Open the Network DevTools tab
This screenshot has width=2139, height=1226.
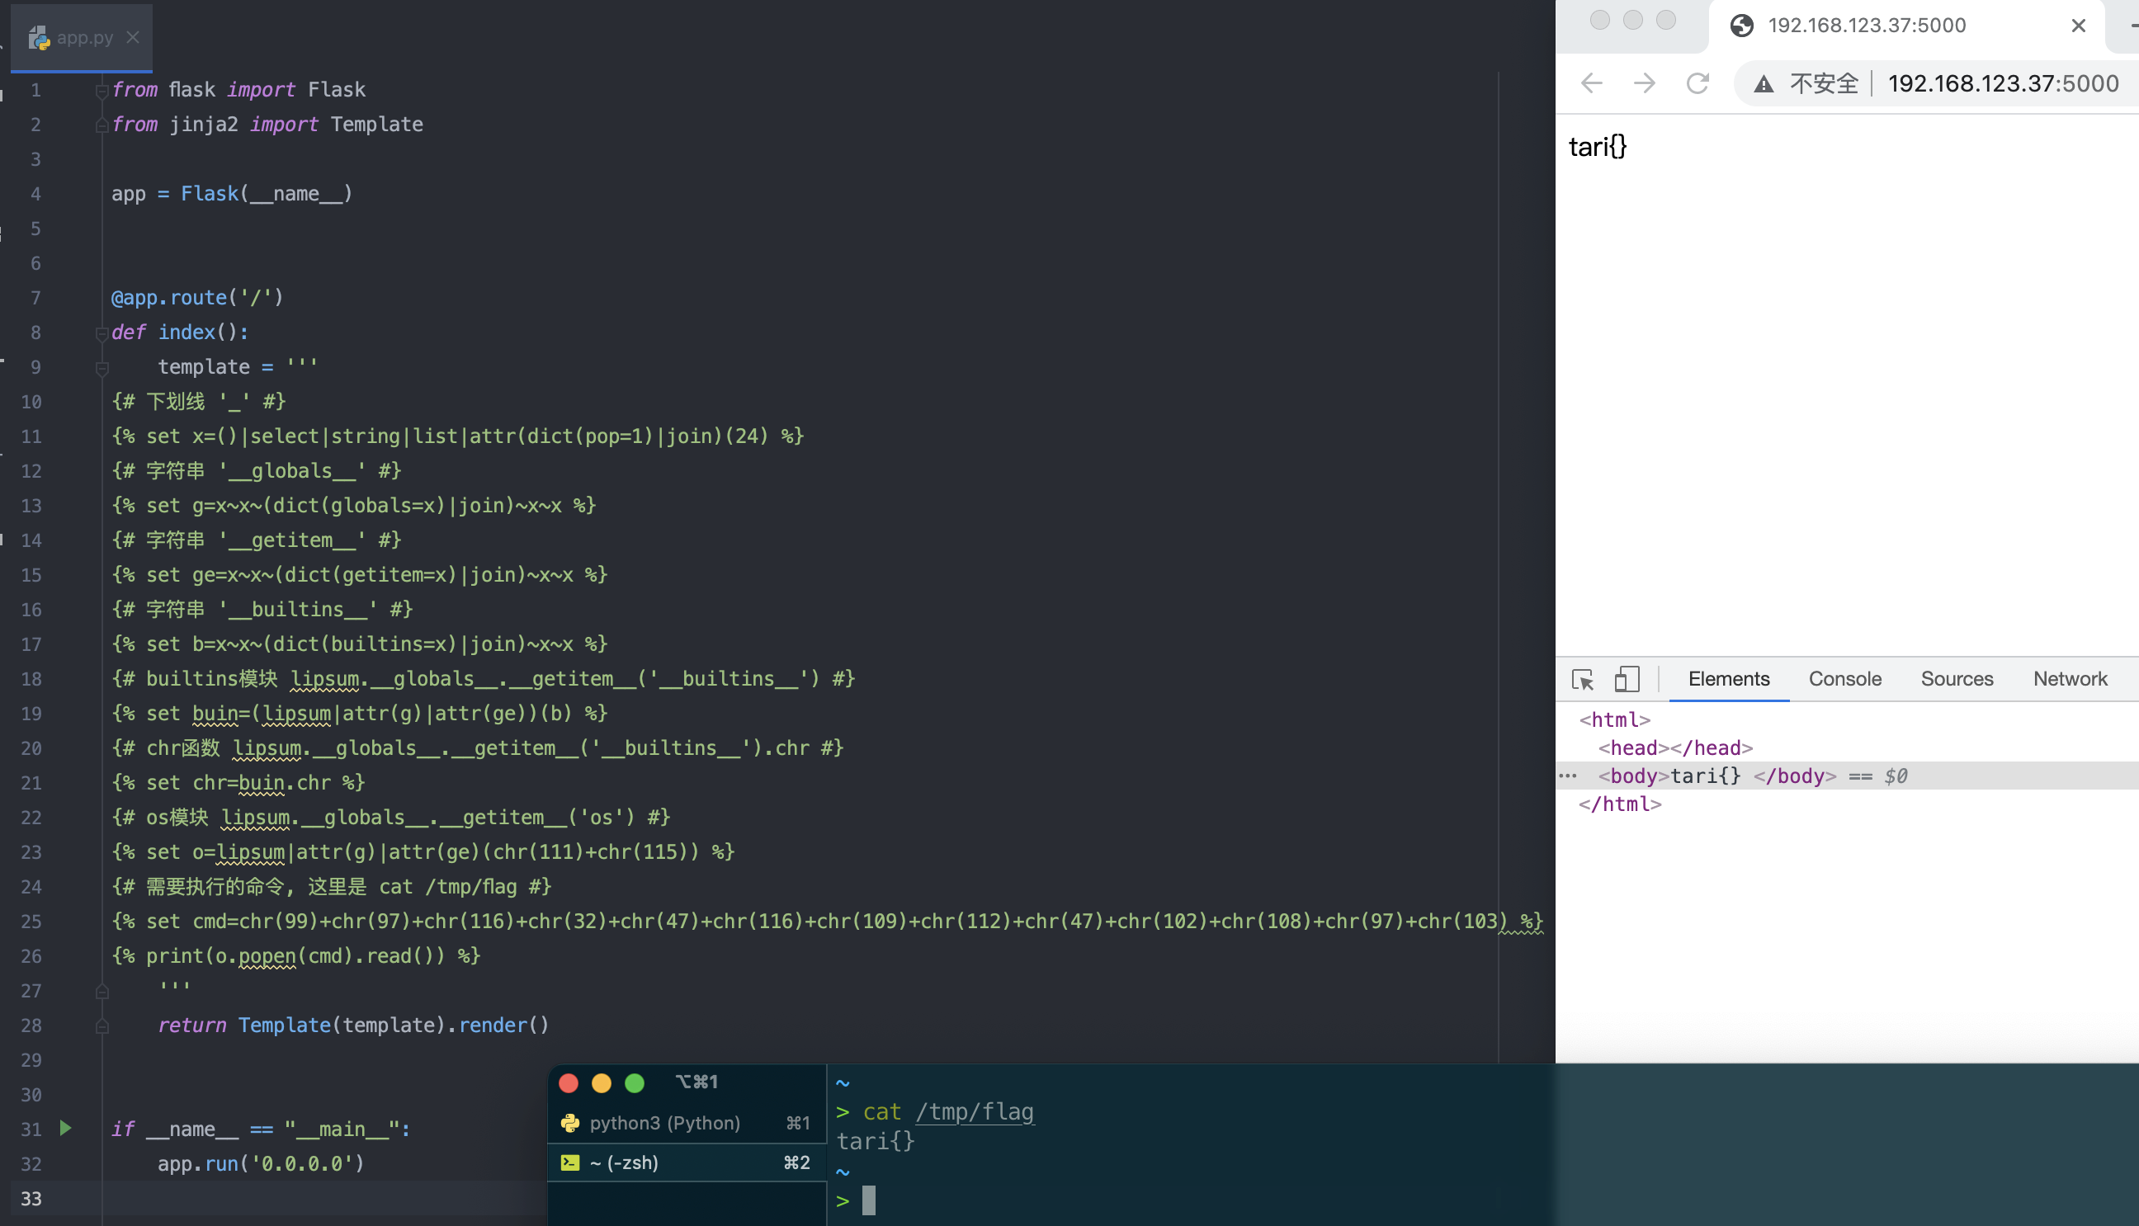(2069, 679)
